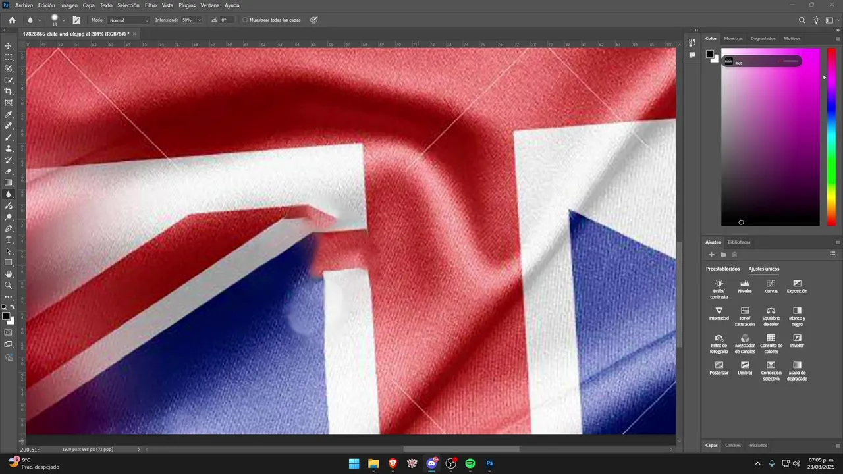Expand the status bar info arrow

[x=138, y=449]
